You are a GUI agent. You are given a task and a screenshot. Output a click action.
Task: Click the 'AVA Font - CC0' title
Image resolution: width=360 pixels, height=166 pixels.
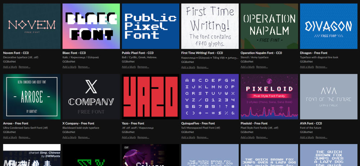311,123
